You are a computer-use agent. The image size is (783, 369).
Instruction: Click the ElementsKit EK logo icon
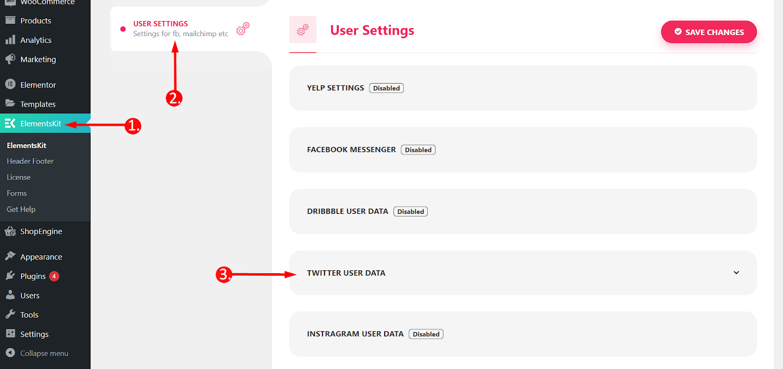point(10,123)
